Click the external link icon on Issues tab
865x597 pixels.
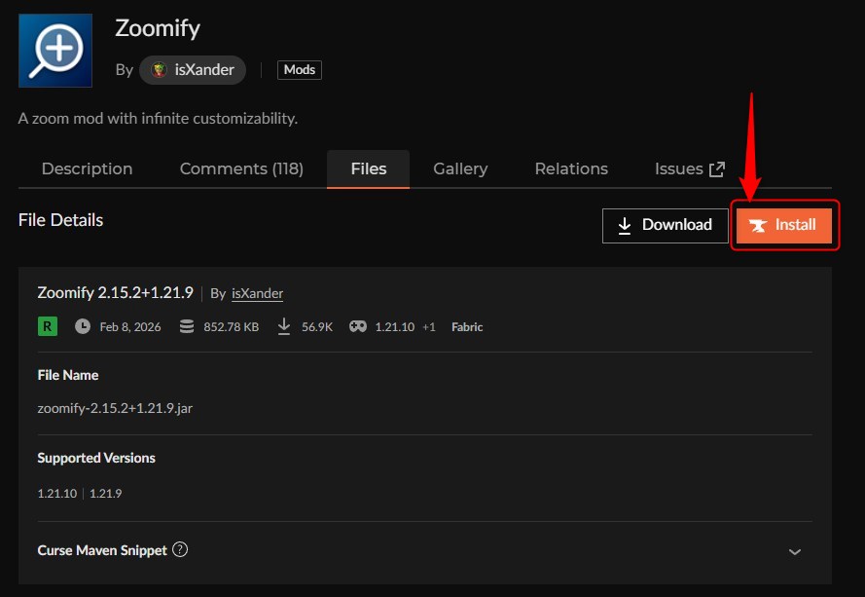(x=716, y=168)
